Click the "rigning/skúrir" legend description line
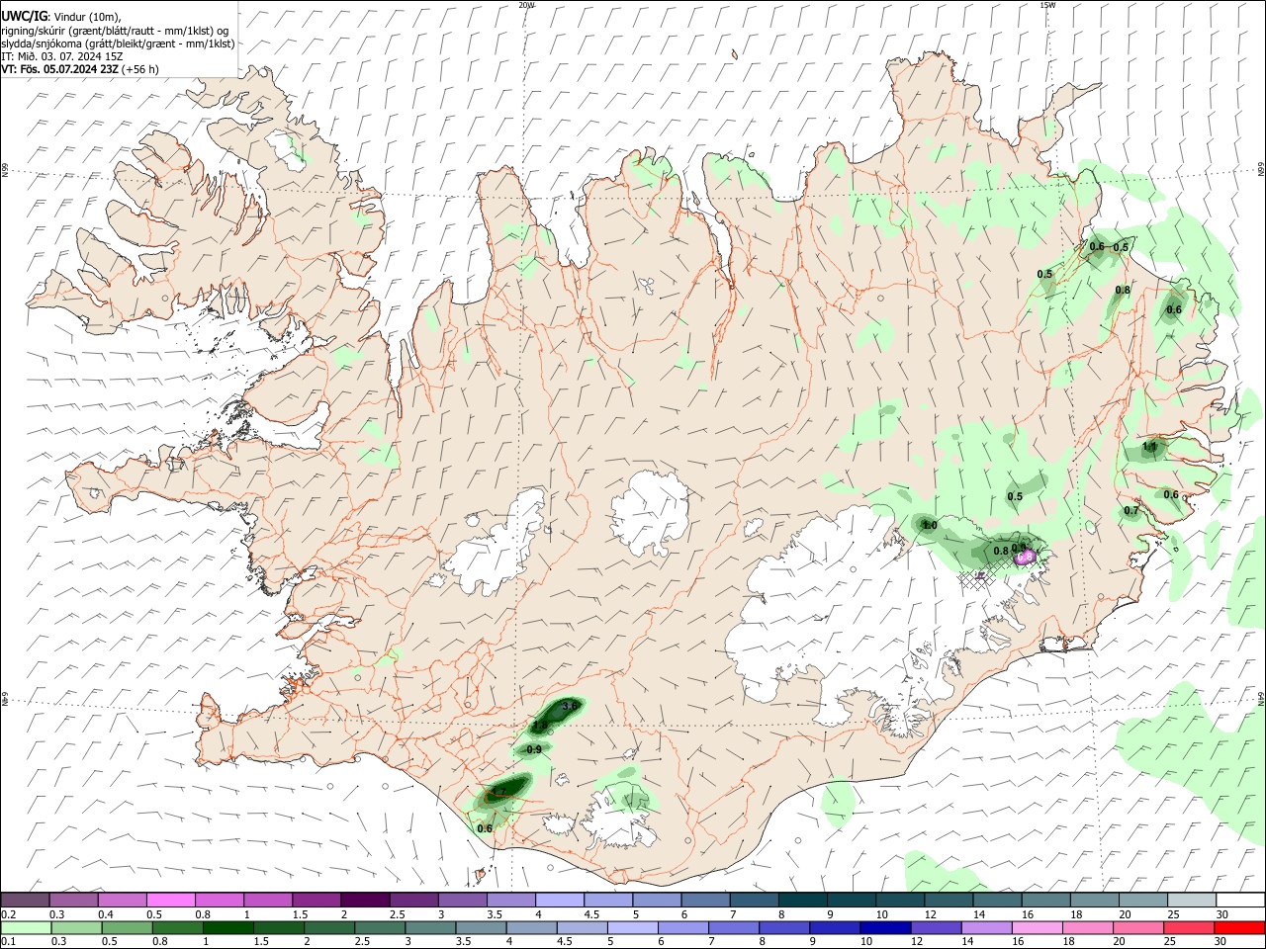This screenshot has height=949, width=1266. coord(116,31)
